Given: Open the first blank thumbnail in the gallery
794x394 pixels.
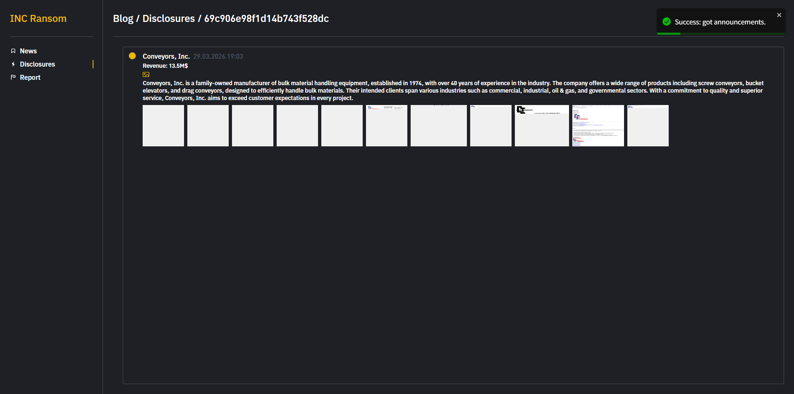Looking at the screenshot, I should click(163, 126).
